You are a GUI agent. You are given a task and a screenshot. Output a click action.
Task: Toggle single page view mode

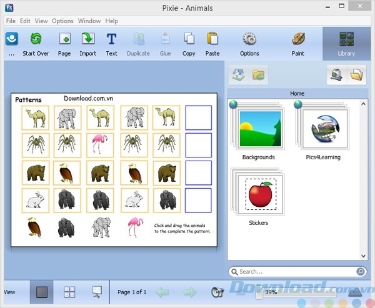coord(42,292)
